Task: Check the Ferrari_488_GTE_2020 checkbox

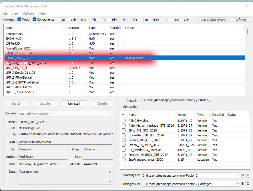Action: coord(123,140)
